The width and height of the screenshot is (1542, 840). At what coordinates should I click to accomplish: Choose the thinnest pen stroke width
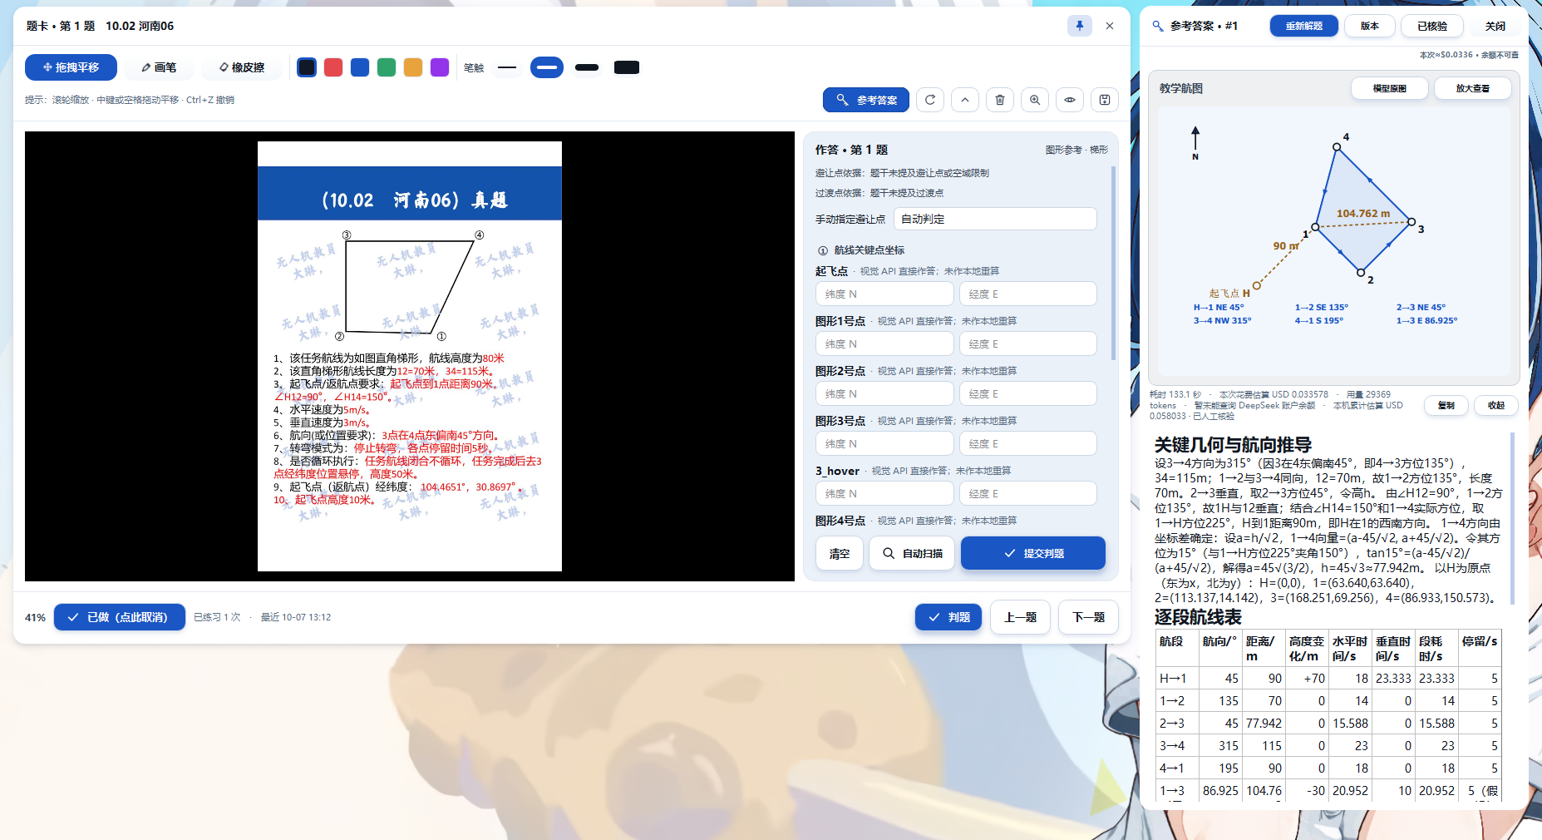pyautogui.click(x=507, y=67)
